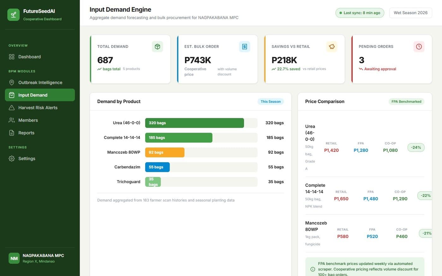The image size is (442, 276).
Task: Click the 687 total demand figure
Action: click(105, 60)
